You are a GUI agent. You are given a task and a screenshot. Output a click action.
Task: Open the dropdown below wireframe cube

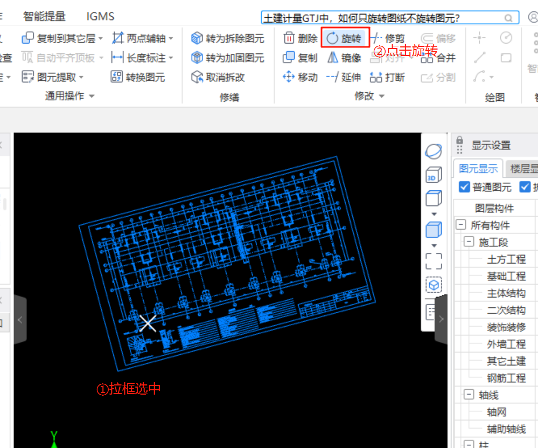point(434,214)
